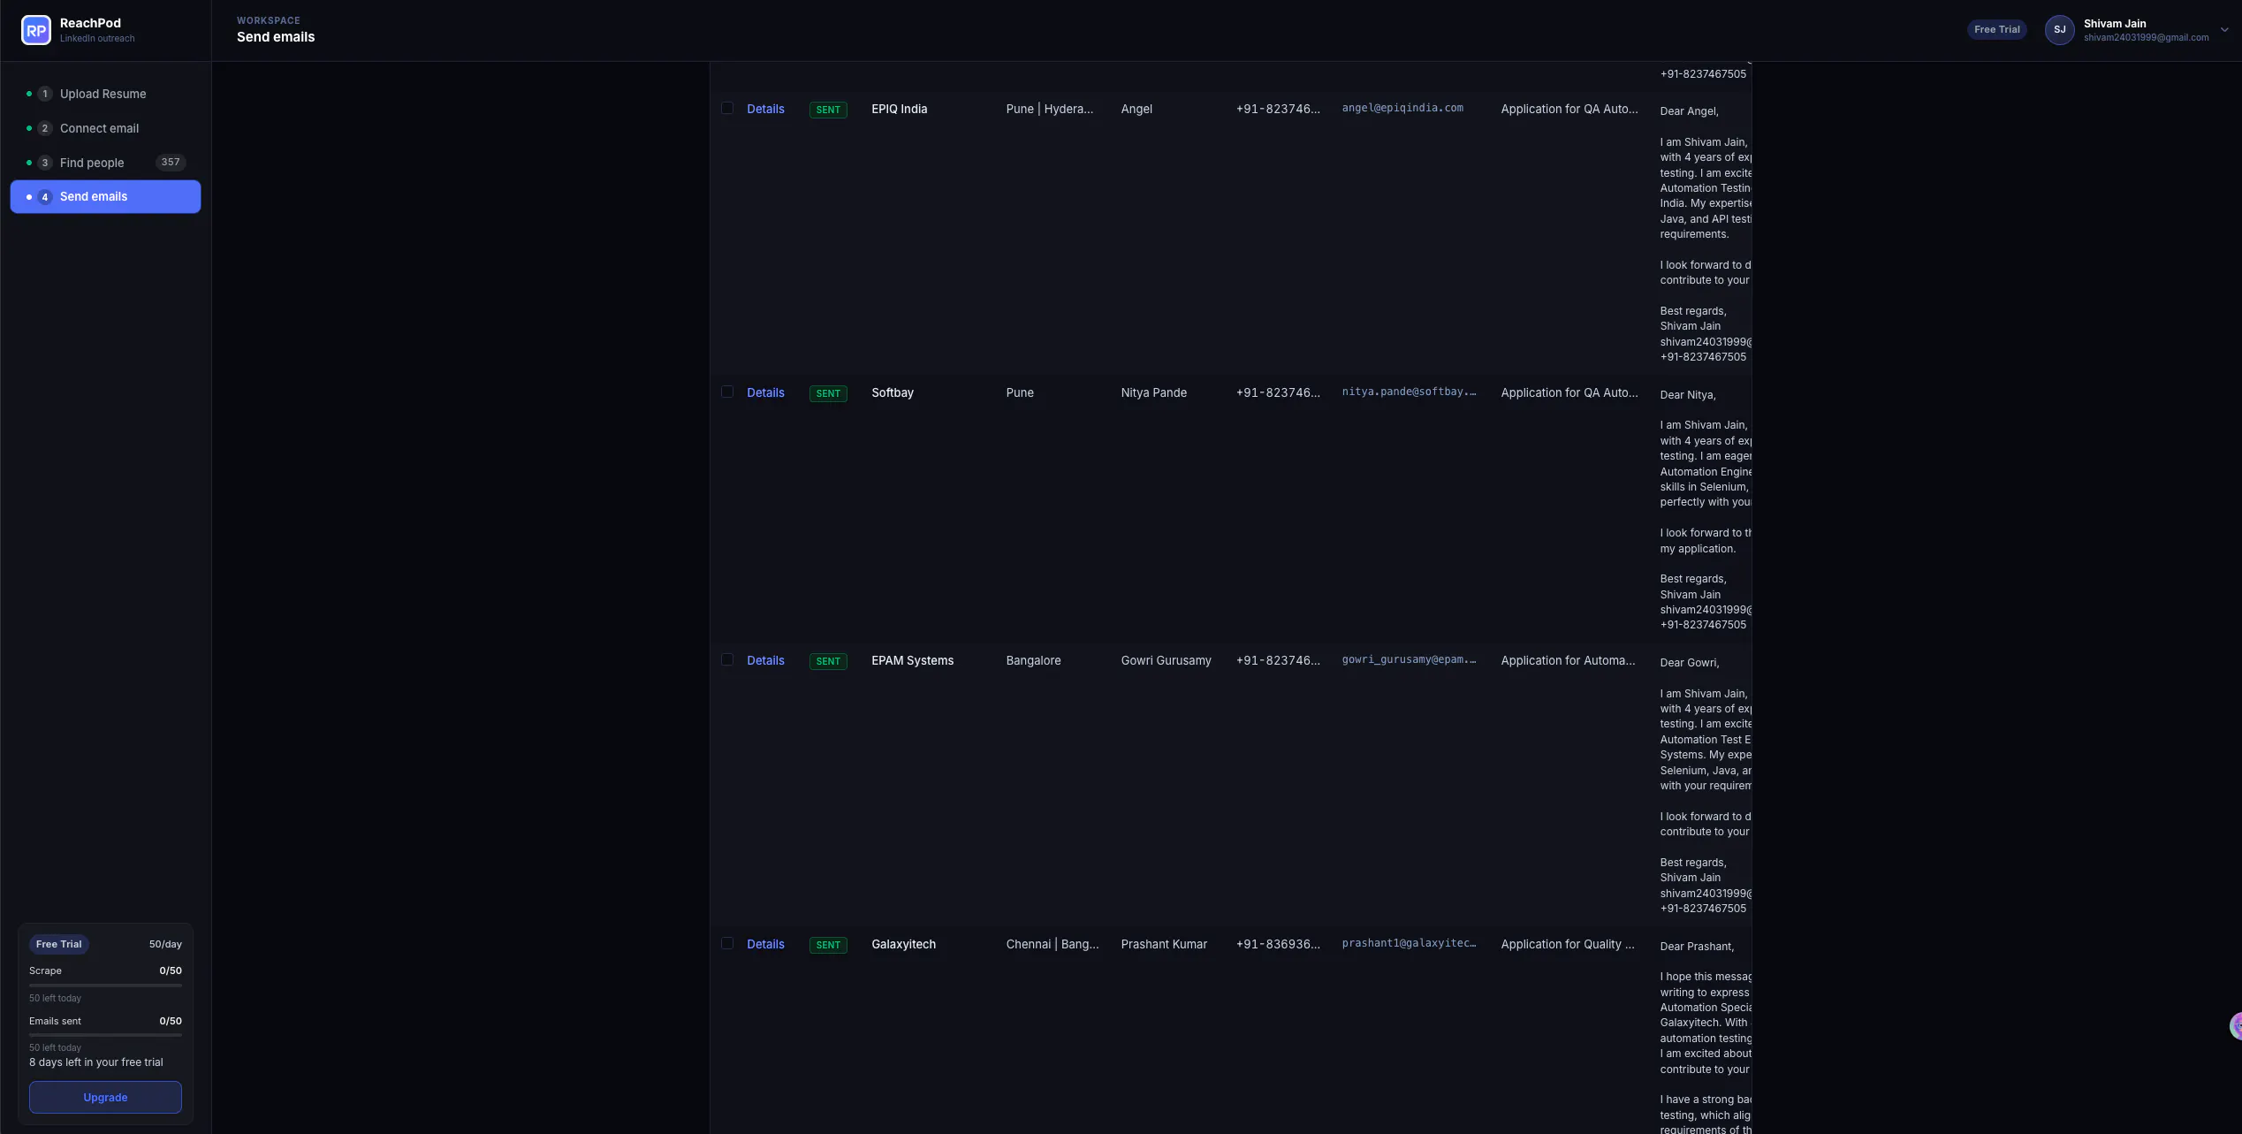Open Details for EPIQ India

pyautogui.click(x=765, y=110)
